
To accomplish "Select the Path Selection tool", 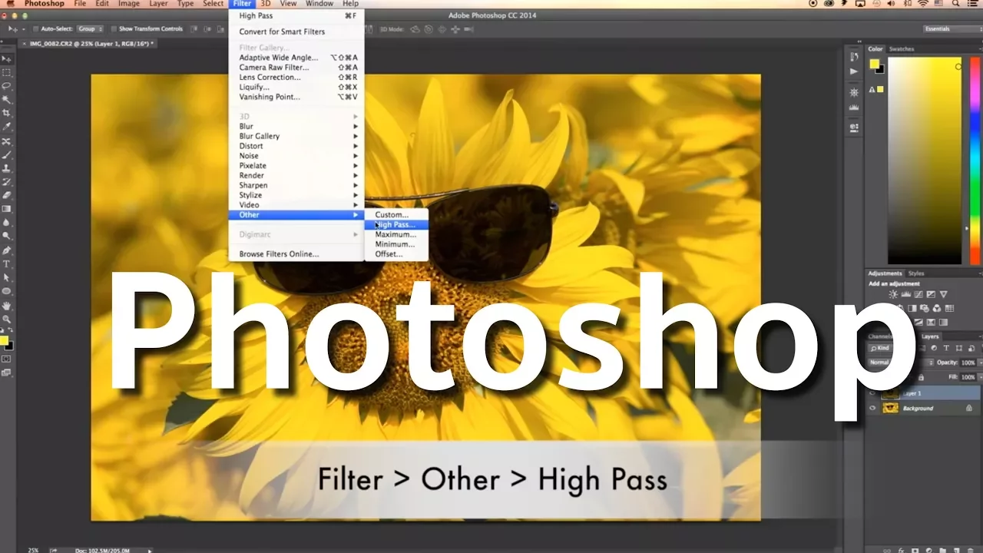I will (7, 277).
